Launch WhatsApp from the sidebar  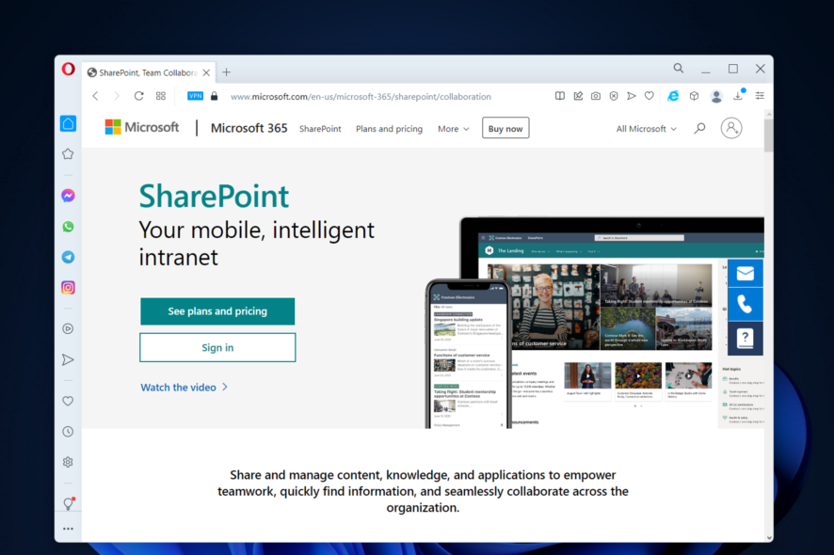(68, 227)
